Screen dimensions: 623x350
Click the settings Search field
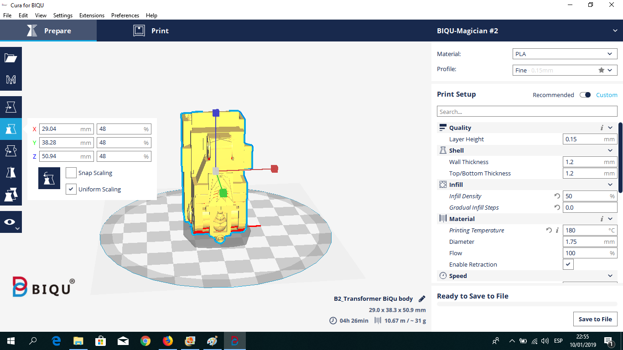(x=527, y=112)
